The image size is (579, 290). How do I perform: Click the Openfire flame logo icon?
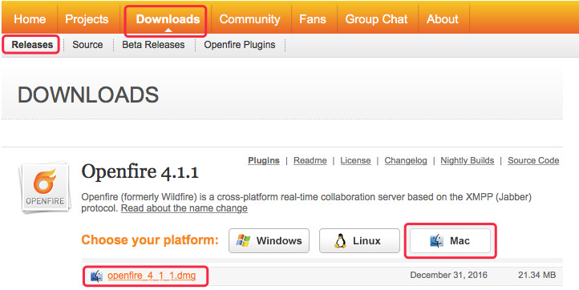[x=45, y=187]
